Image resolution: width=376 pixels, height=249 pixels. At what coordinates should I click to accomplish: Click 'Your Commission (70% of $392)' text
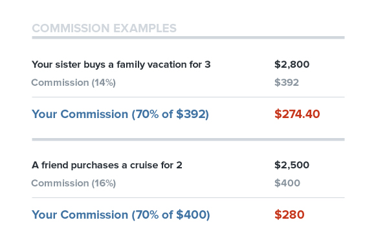[x=120, y=114]
